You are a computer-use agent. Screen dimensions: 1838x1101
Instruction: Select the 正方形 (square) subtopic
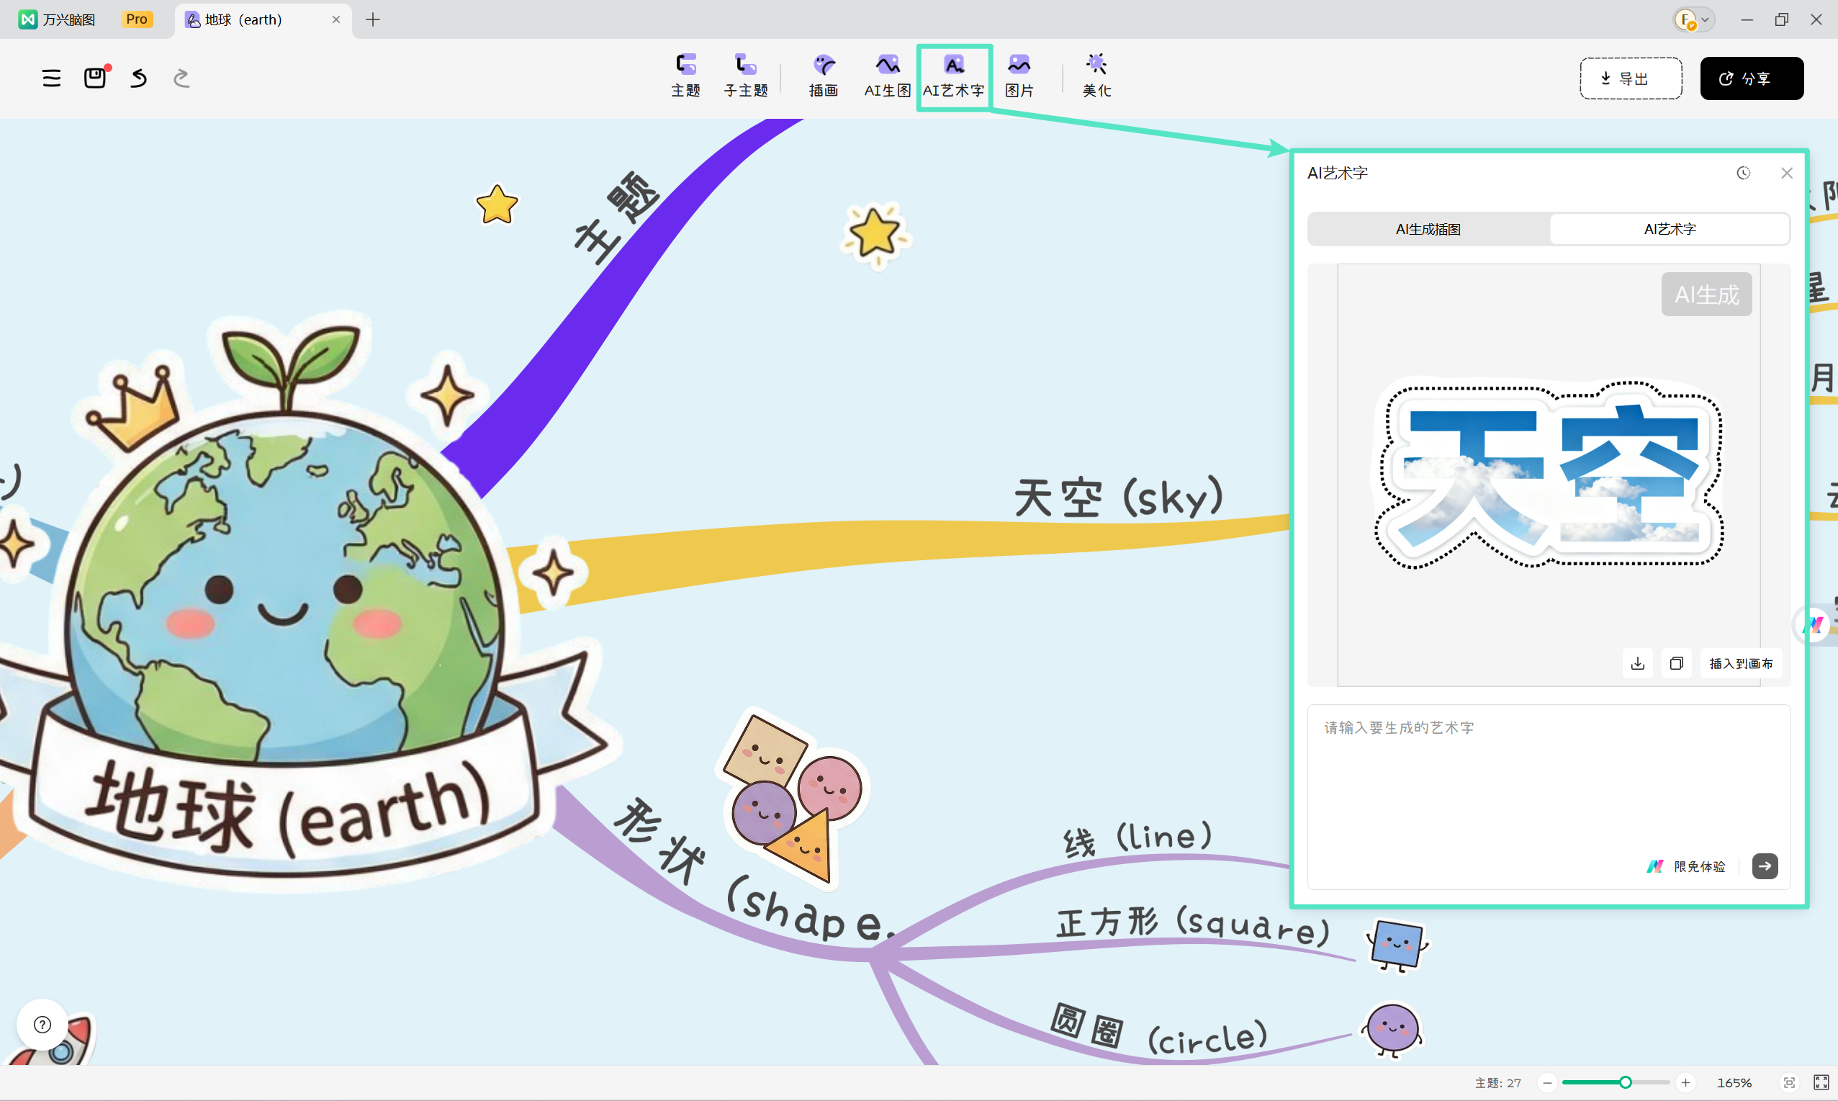coord(1194,925)
